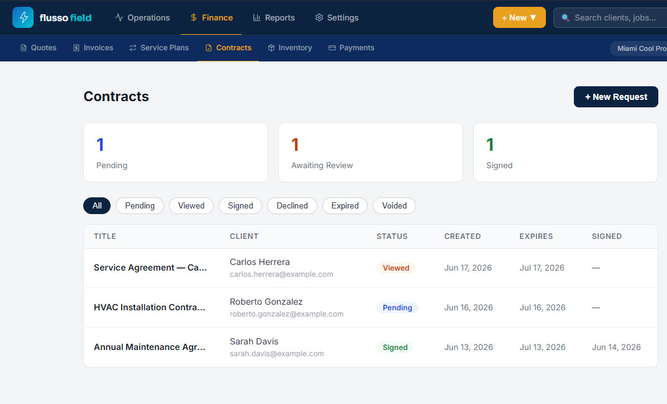Create a New Request
Screen dimensions: 667x404
tap(615, 97)
